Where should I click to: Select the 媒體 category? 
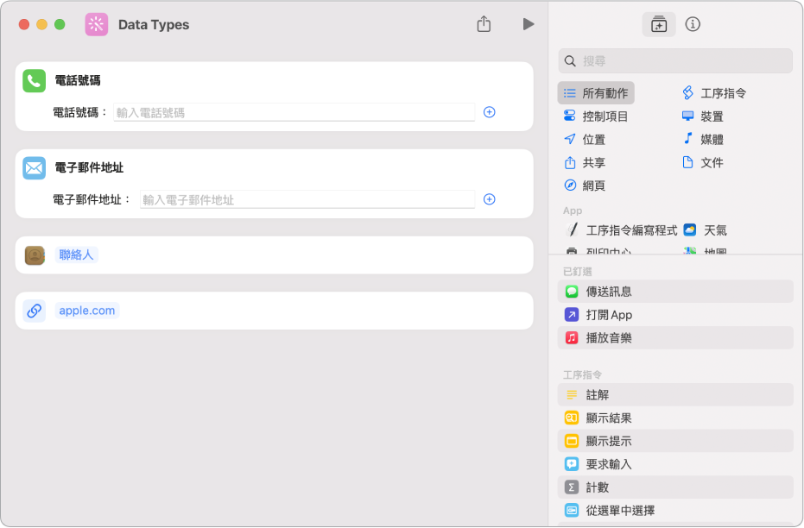click(703, 139)
